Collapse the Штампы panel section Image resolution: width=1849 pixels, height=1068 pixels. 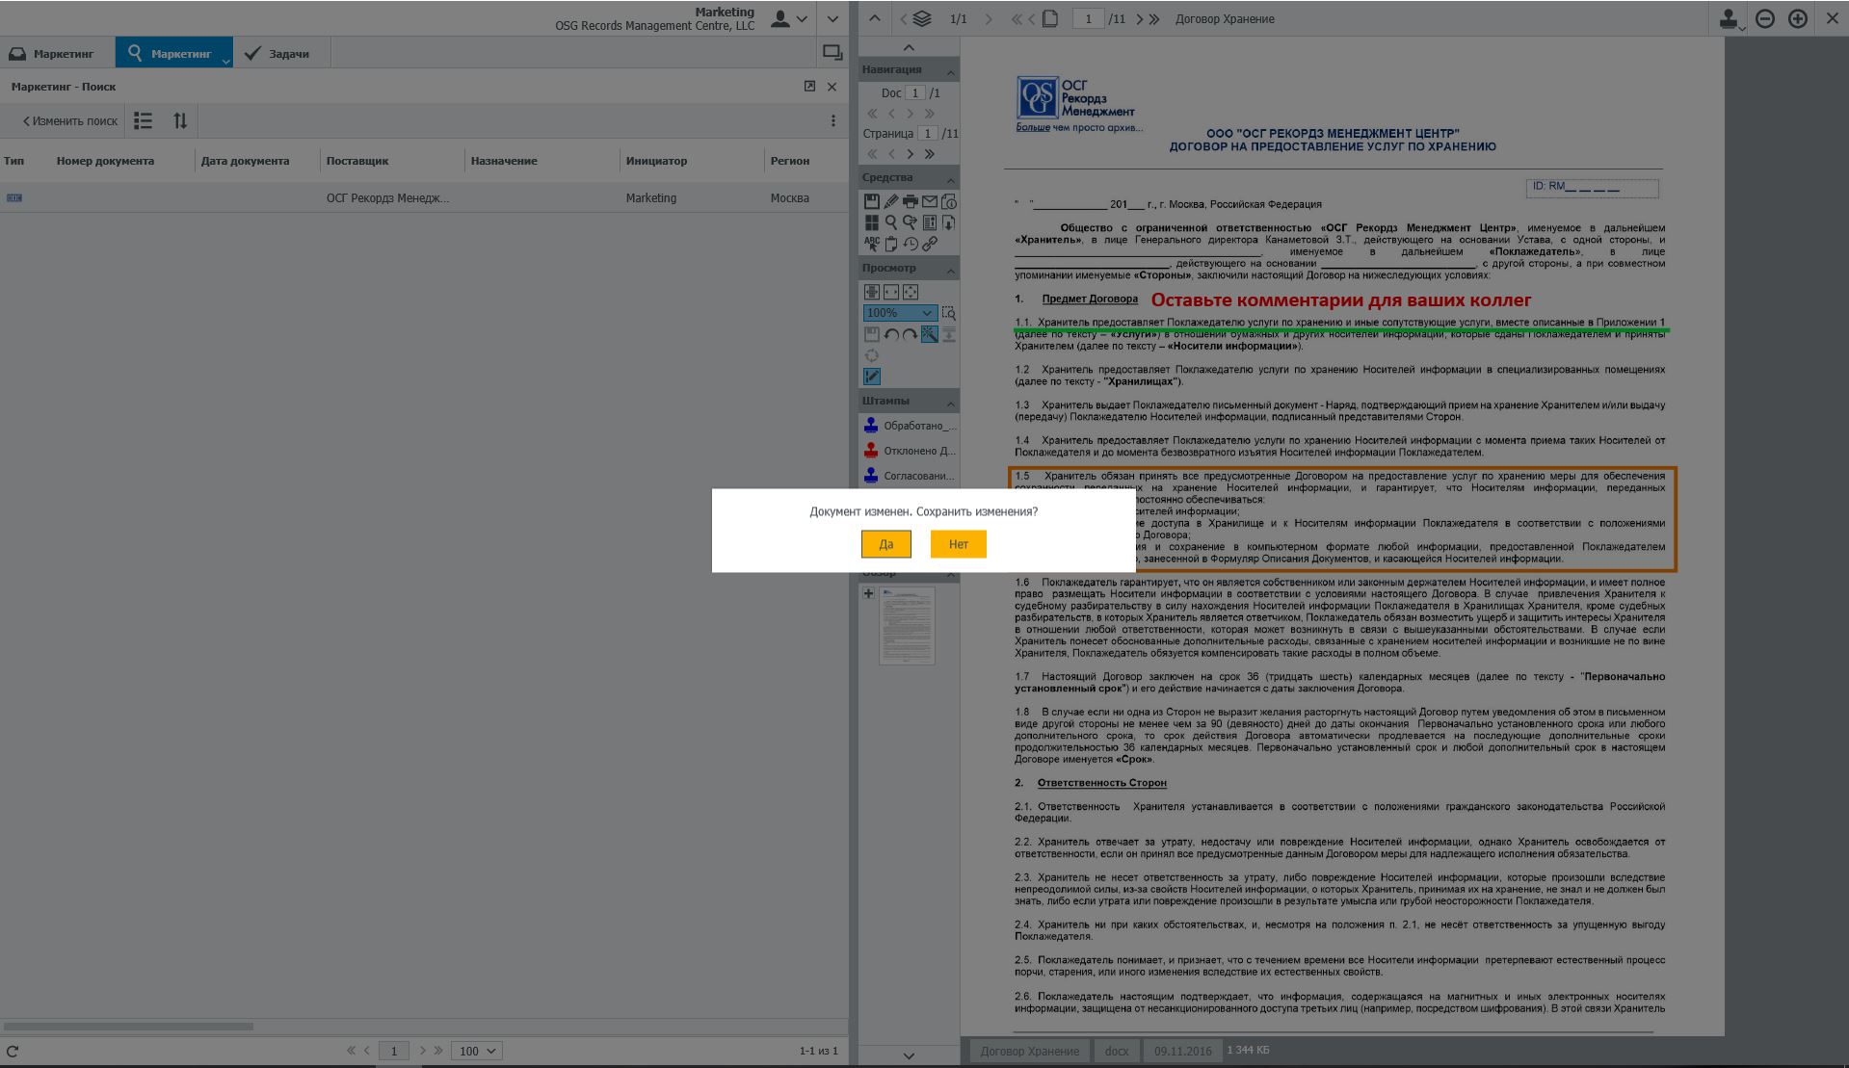950,403
